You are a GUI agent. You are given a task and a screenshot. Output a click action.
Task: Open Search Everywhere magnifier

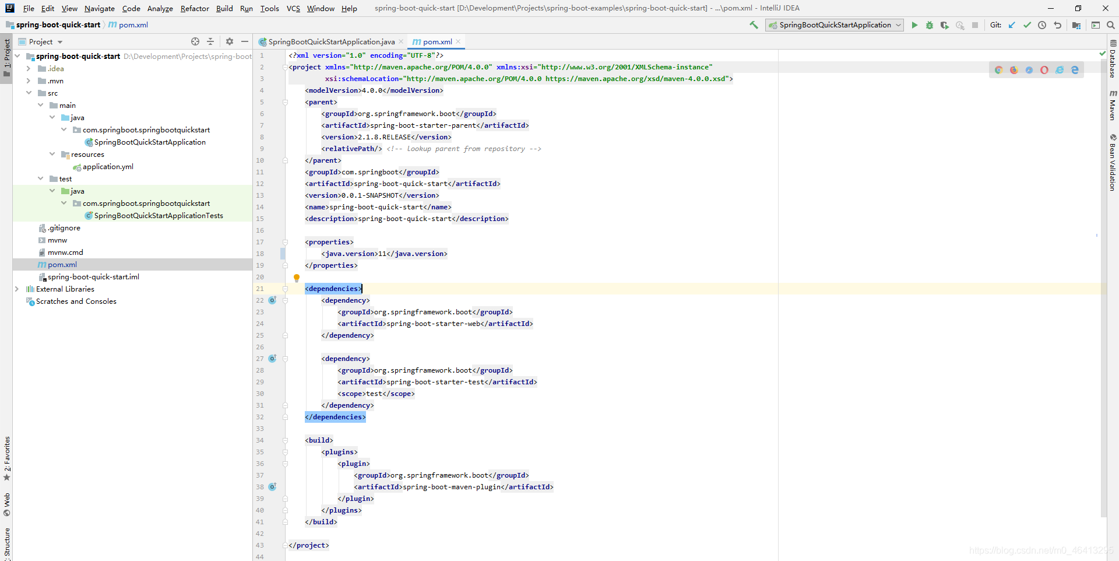pos(1111,25)
